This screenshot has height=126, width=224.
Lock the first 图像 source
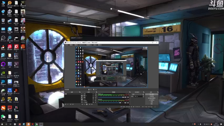click(95, 94)
